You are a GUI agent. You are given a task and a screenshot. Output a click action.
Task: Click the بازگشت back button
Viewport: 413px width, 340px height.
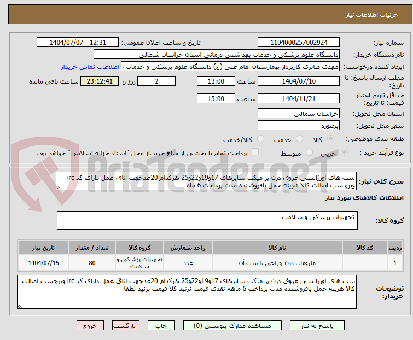(x=126, y=326)
